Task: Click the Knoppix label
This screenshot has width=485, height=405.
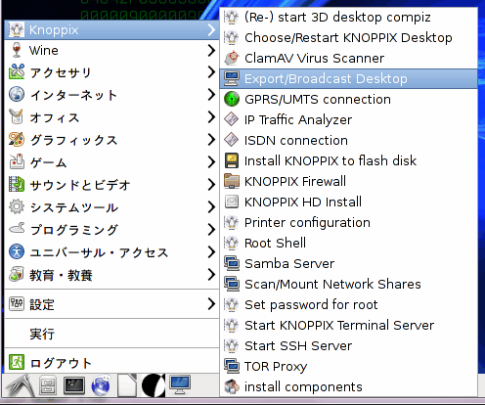Action: pyautogui.click(x=54, y=30)
